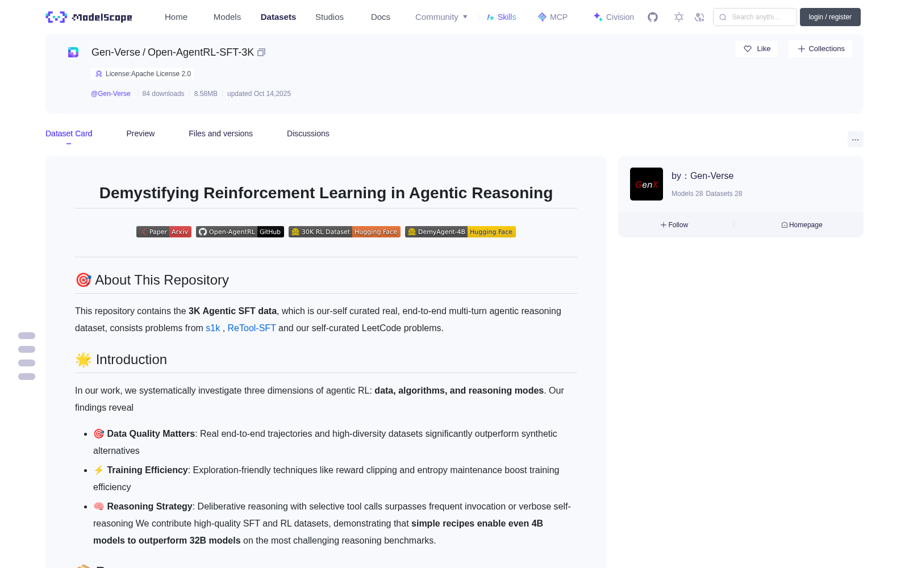This screenshot has width=909, height=568.
Task: Click the login / register button
Action: tap(830, 17)
